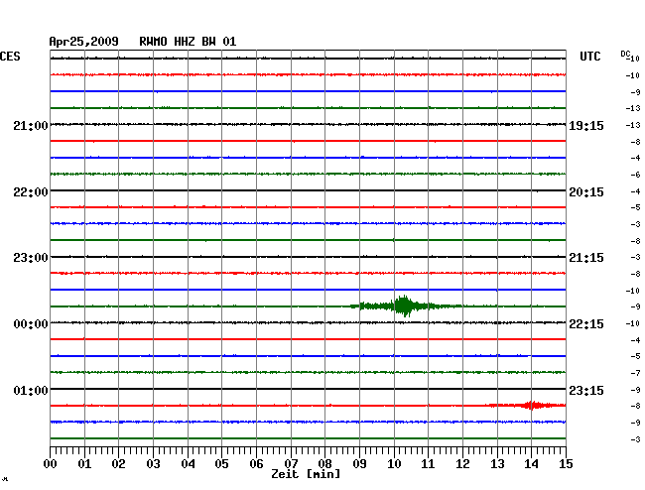
Task: Select minute 15 on the time axis
Action: coord(566,464)
